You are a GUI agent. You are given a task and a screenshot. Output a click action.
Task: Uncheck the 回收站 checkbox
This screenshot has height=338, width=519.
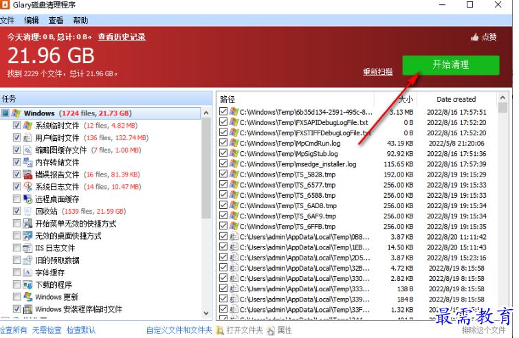16,211
